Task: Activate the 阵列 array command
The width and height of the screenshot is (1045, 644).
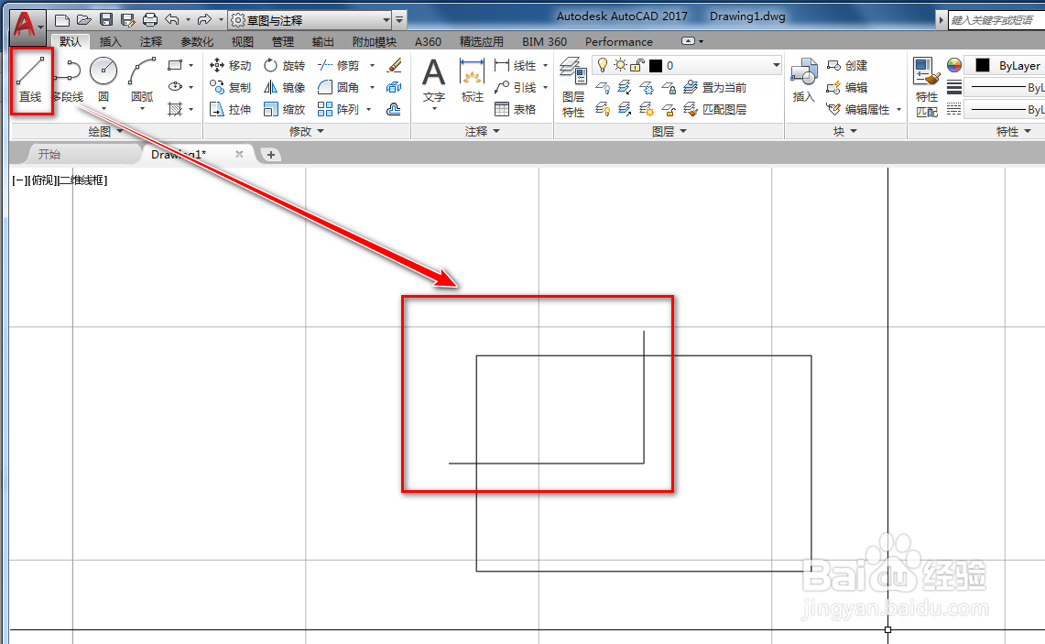Action: coord(339,109)
